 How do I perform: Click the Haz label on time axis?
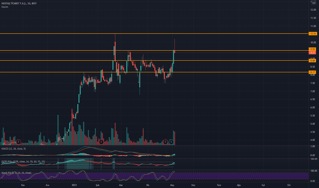[x=193, y=185]
